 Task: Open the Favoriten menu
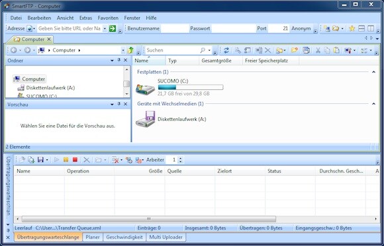108,18
